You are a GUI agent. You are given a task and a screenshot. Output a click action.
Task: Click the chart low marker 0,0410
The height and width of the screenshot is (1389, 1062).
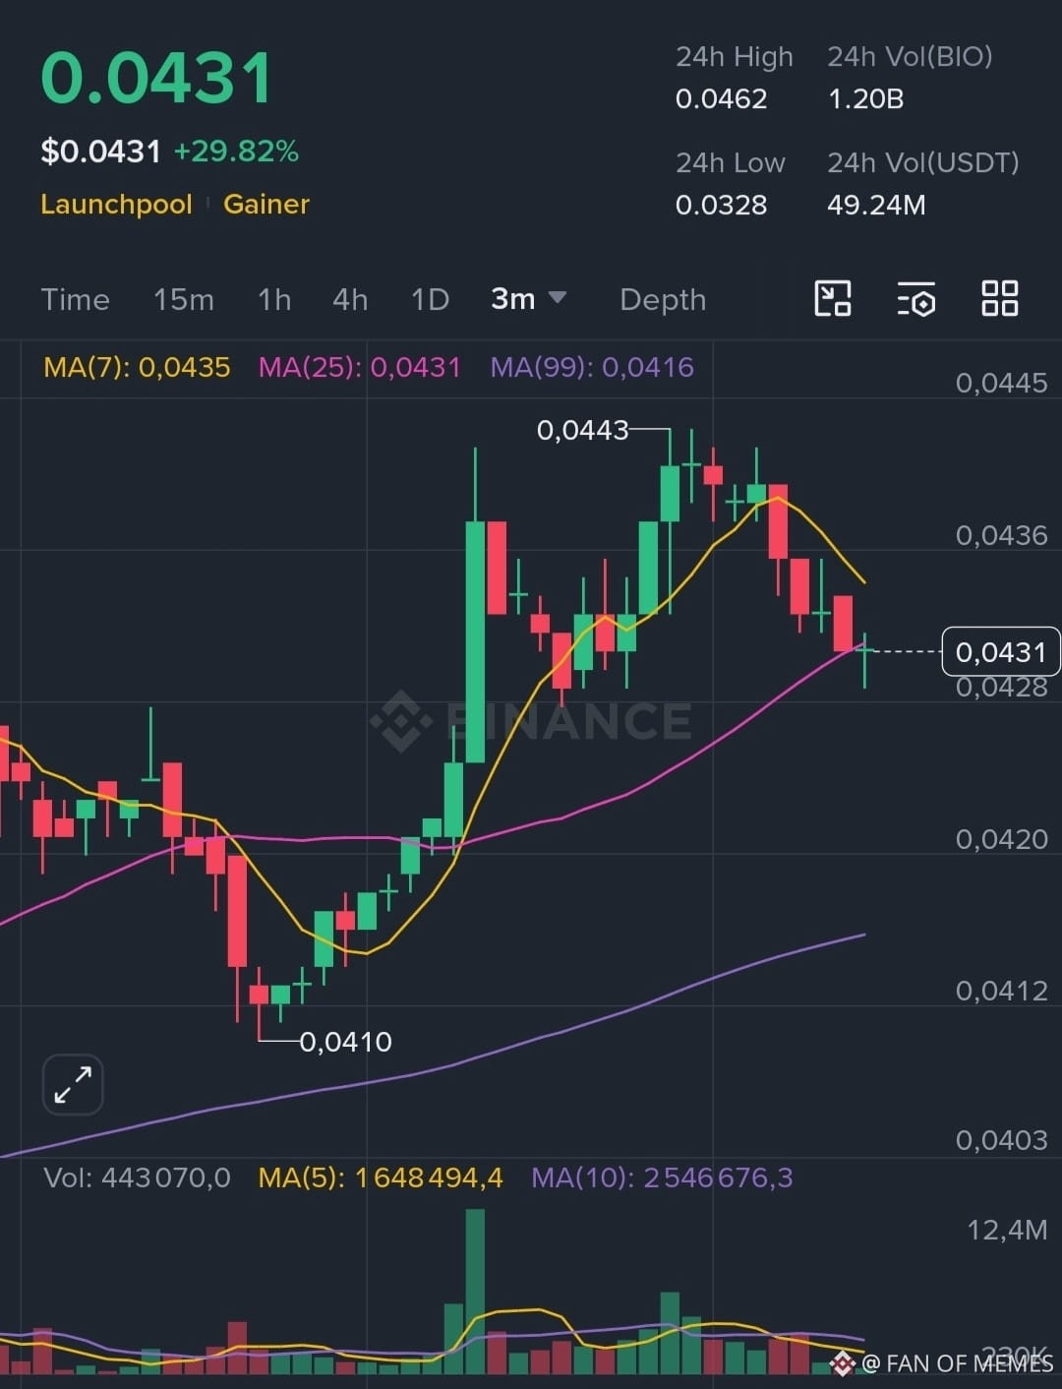(345, 1042)
